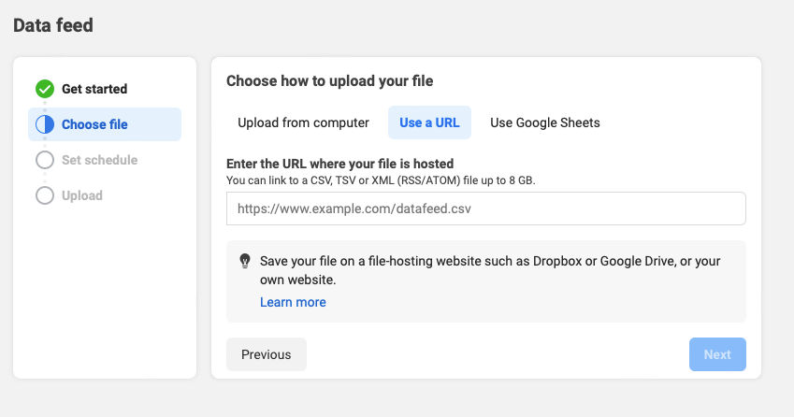Click the empty circle icon beside Set schedule
794x417 pixels.
[44, 160]
